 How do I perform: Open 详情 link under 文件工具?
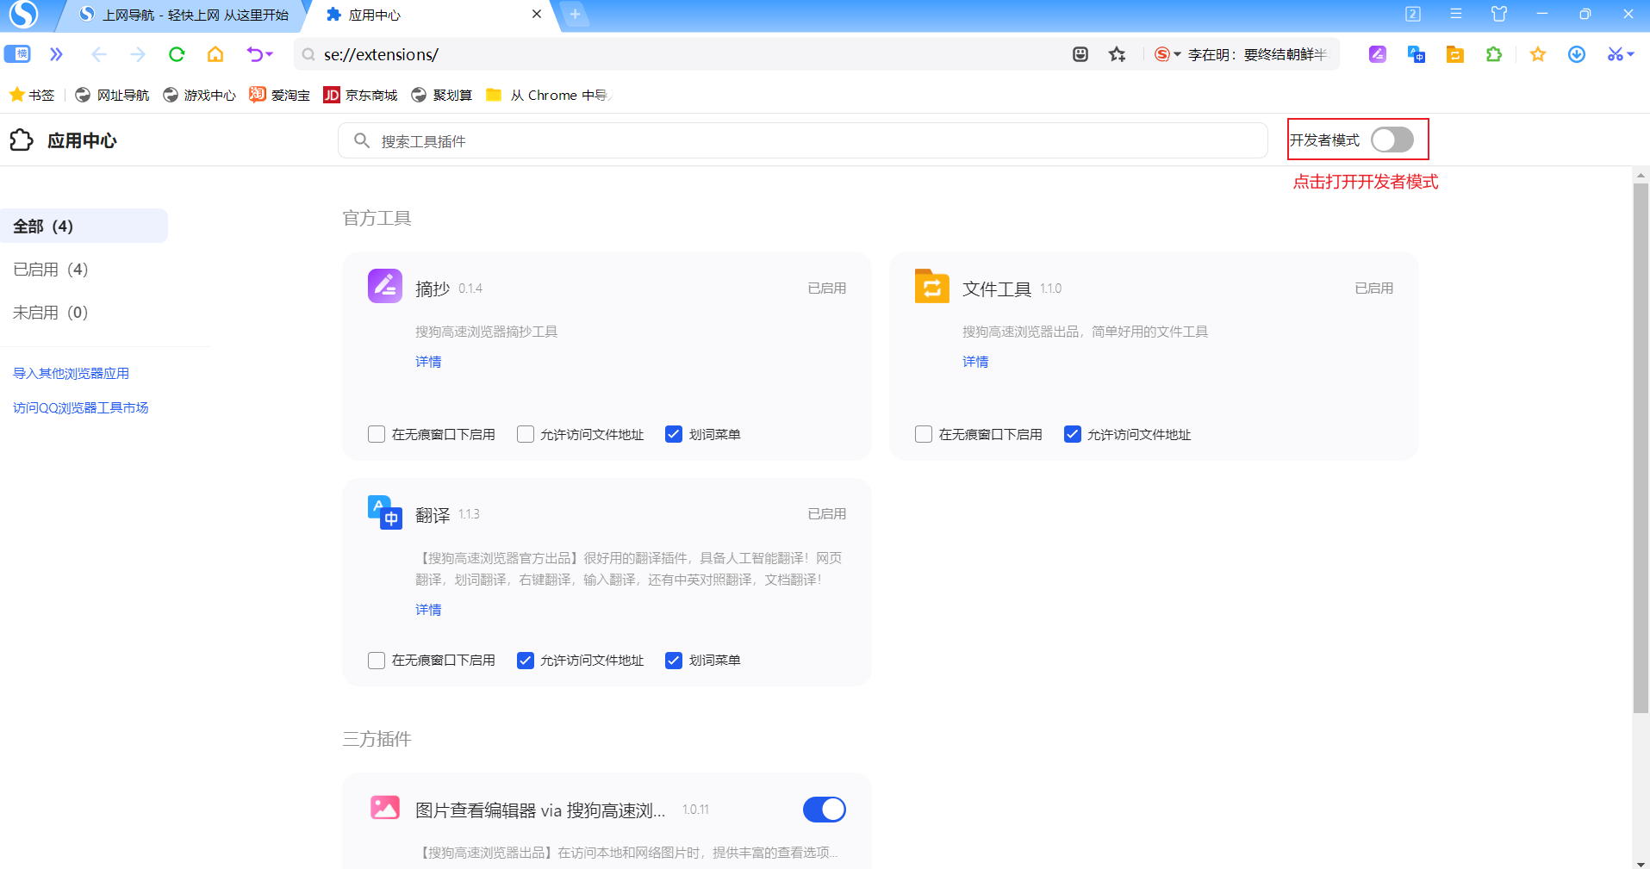click(975, 361)
